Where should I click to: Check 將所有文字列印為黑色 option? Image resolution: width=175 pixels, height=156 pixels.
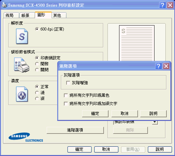tap(66, 95)
